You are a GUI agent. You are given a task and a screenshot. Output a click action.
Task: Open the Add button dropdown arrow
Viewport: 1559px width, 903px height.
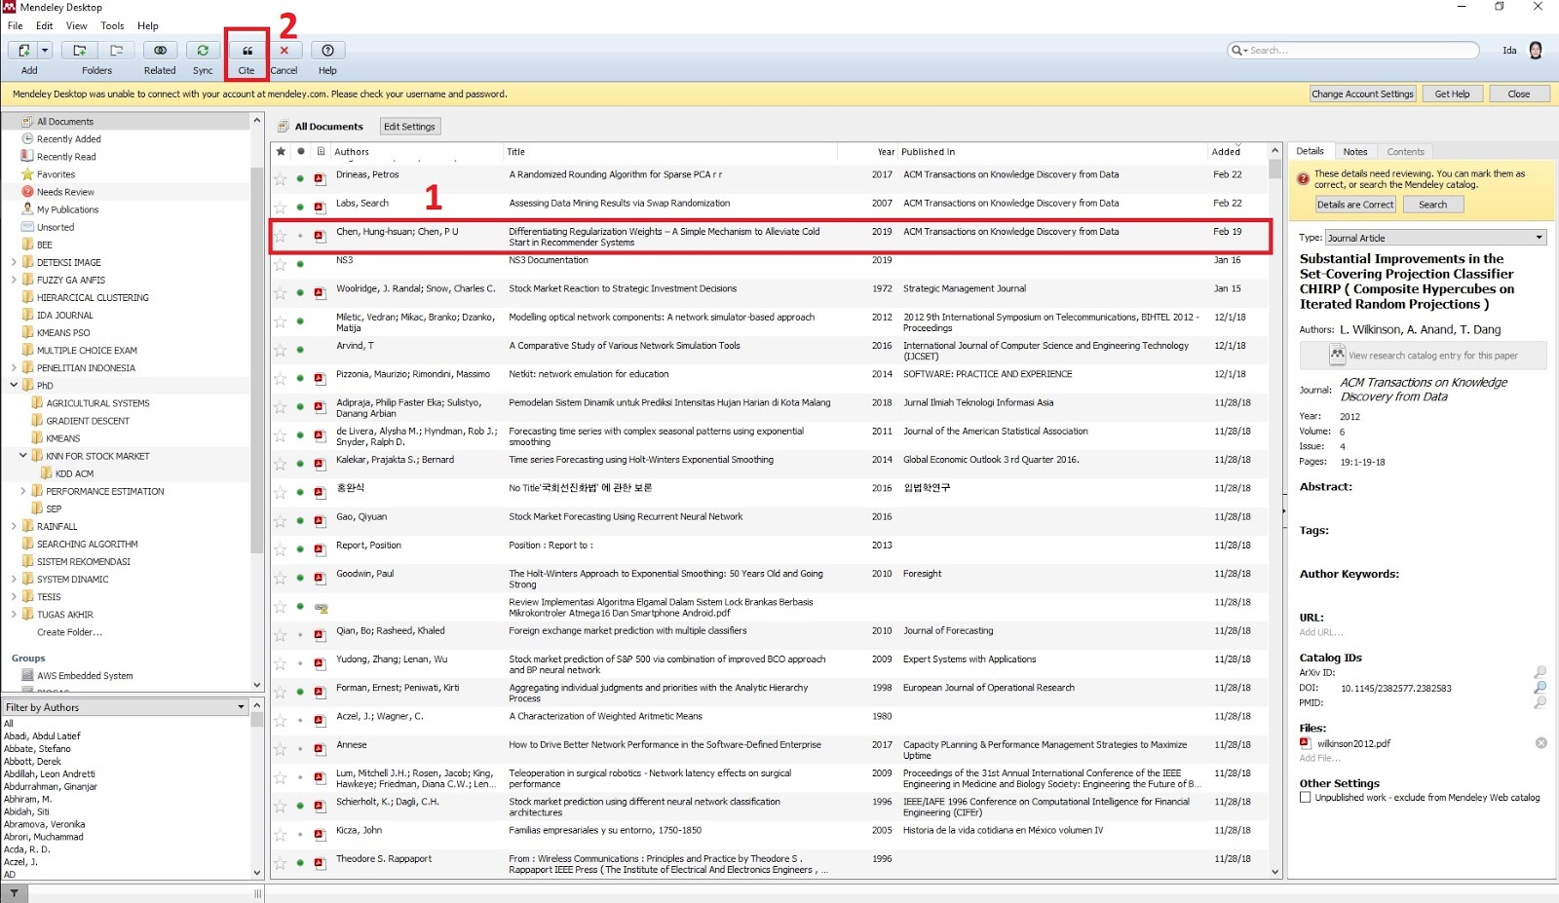(x=45, y=51)
